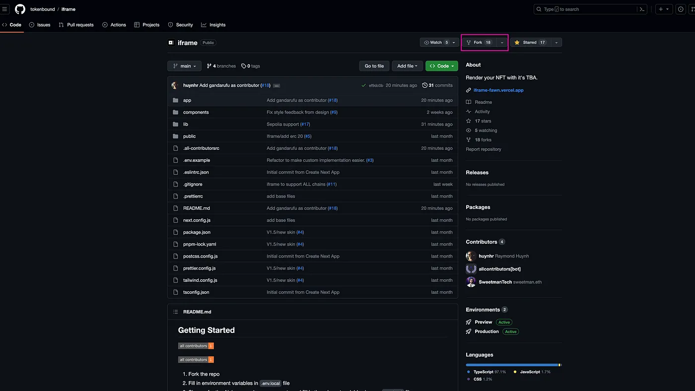Open the hamburger navigation menu
The width and height of the screenshot is (695, 391).
point(5,9)
